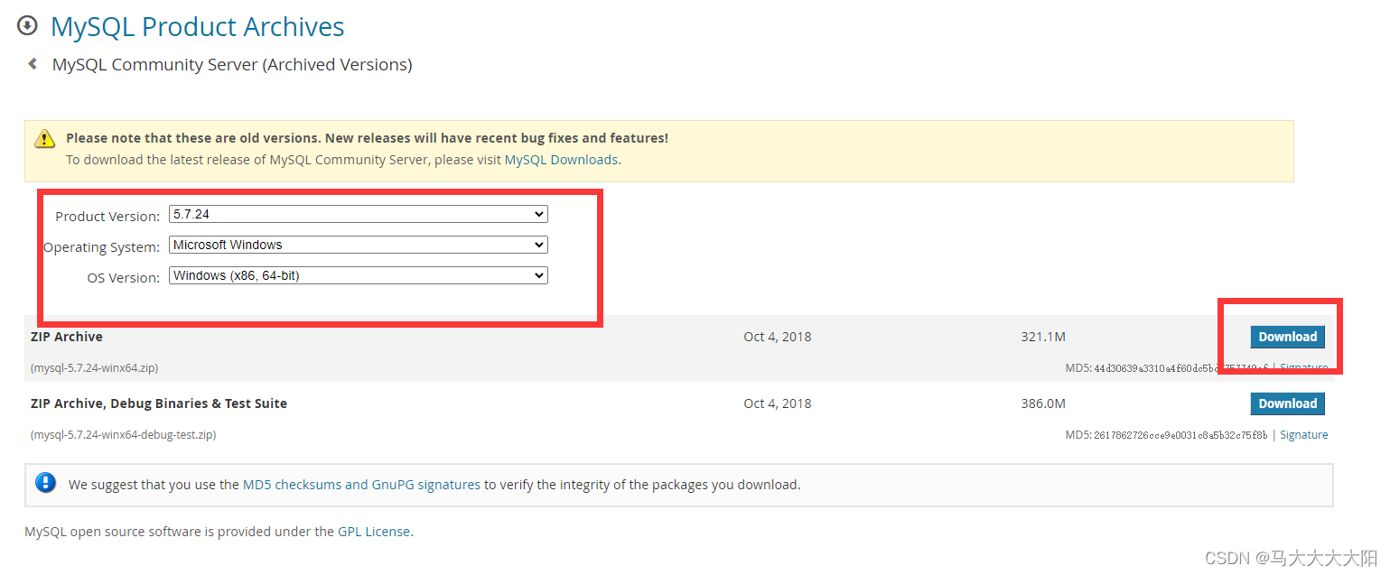Click the 386.0M file size
The image size is (1390, 575).
[1043, 403]
